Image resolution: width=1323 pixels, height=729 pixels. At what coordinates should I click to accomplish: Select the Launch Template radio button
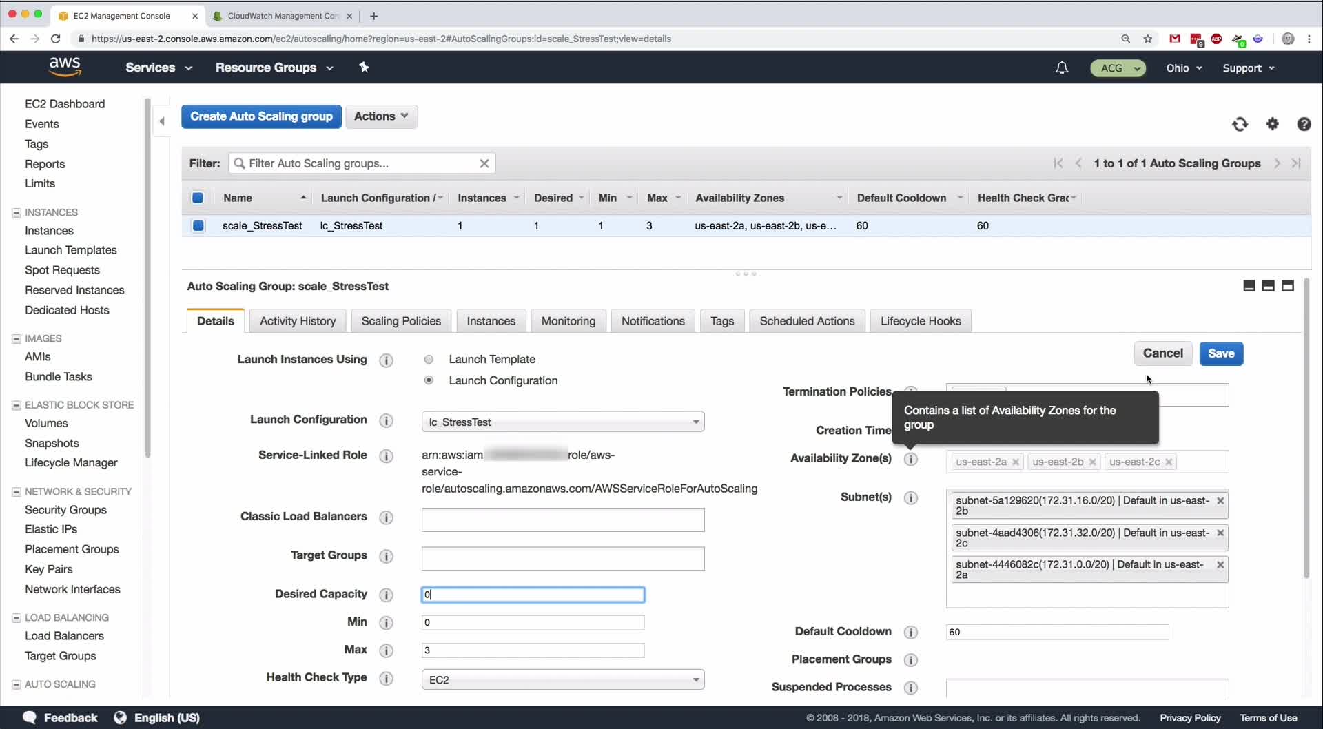pos(429,360)
